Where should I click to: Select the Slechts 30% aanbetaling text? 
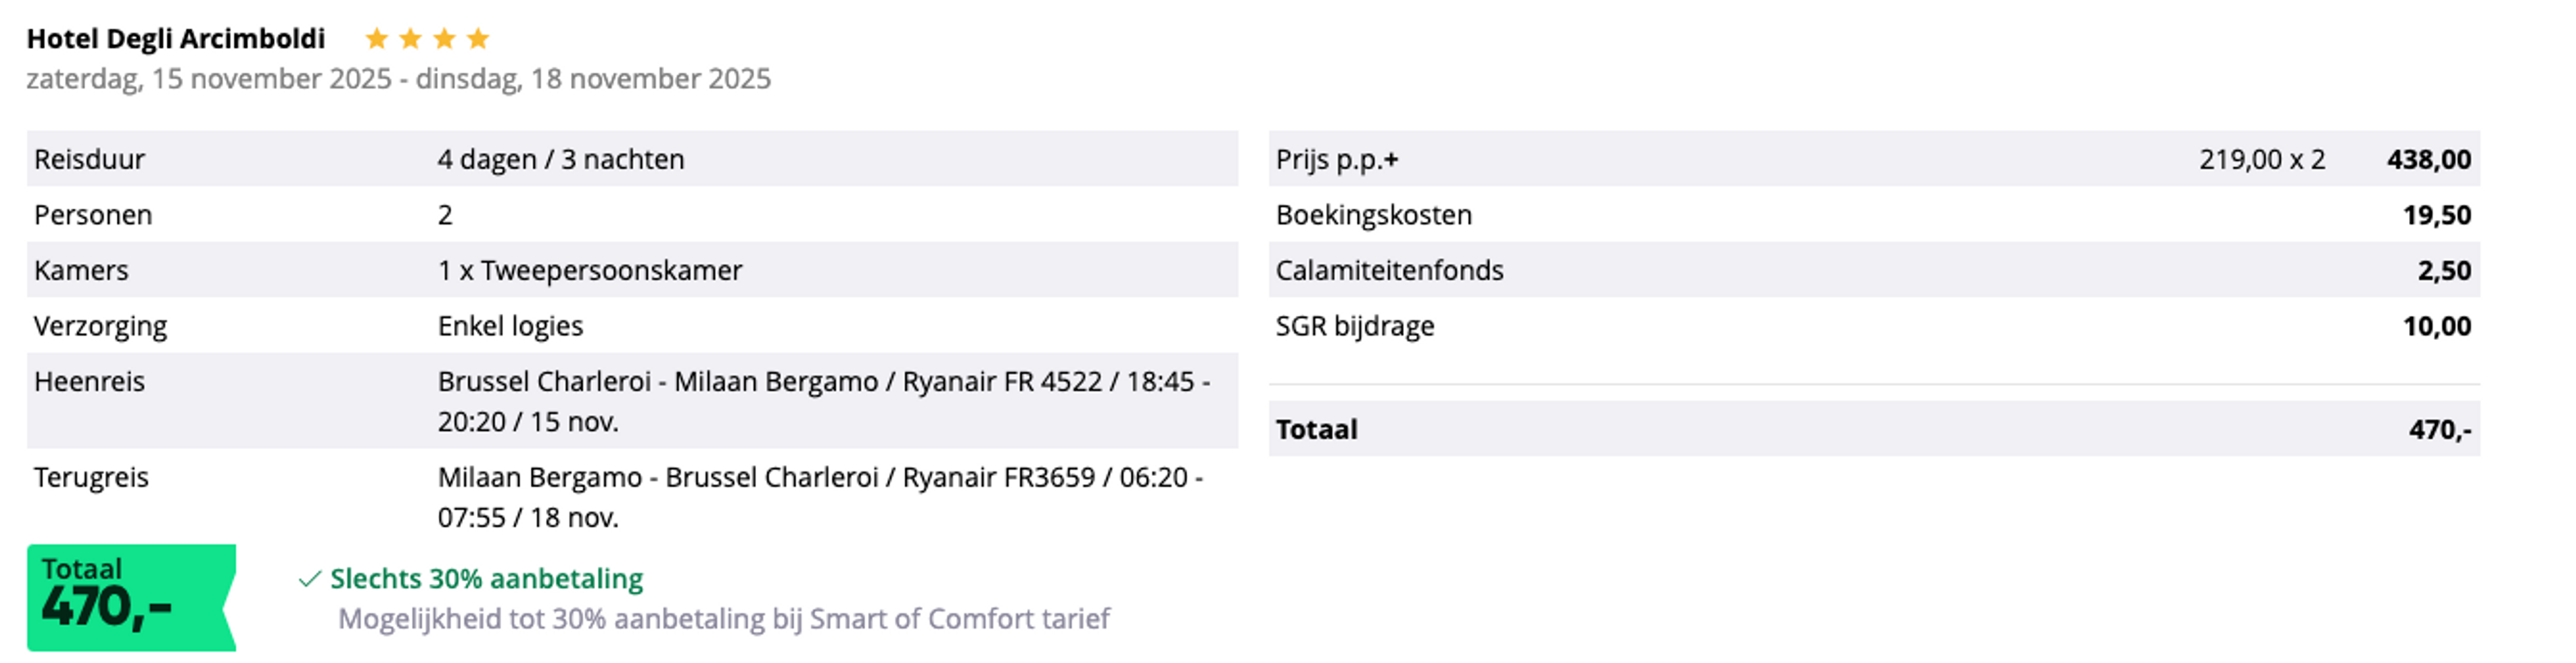[x=486, y=579]
